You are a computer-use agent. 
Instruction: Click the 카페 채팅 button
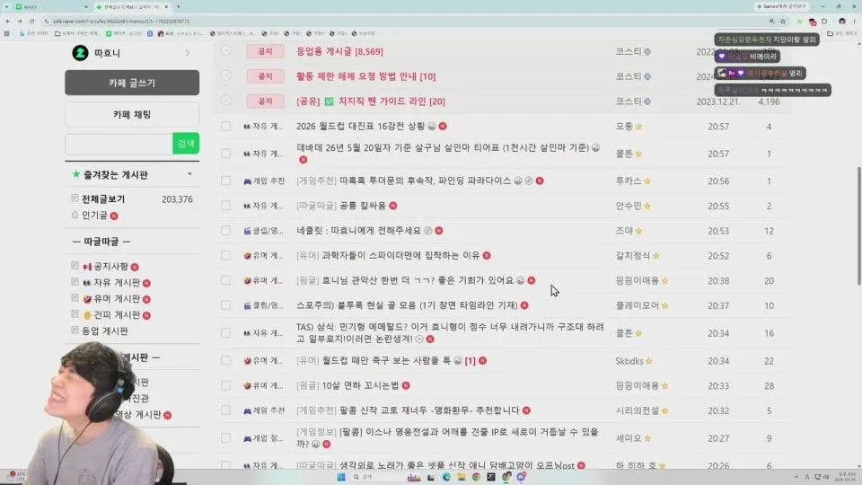click(132, 114)
